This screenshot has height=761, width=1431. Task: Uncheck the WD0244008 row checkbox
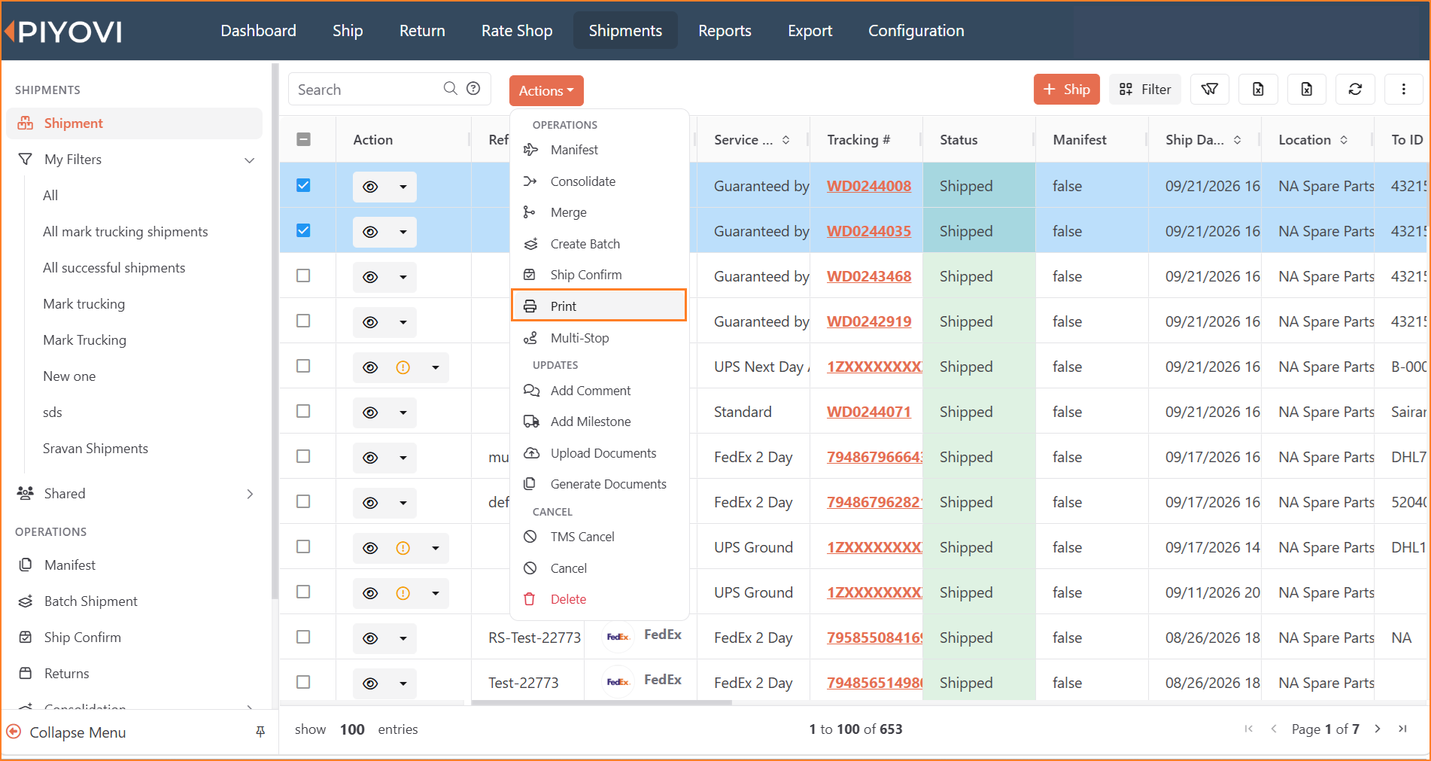tap(303, 185)
